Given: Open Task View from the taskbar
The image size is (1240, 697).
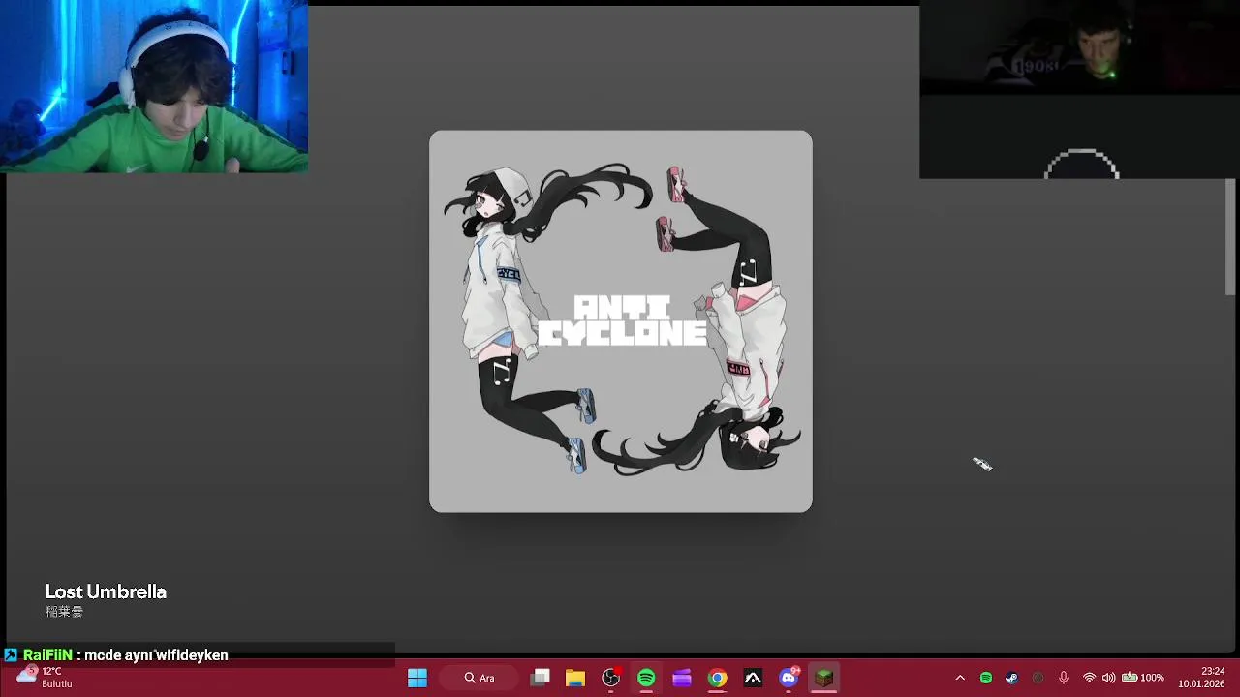Looking at the screenshot, I should [x=541, y=678].
